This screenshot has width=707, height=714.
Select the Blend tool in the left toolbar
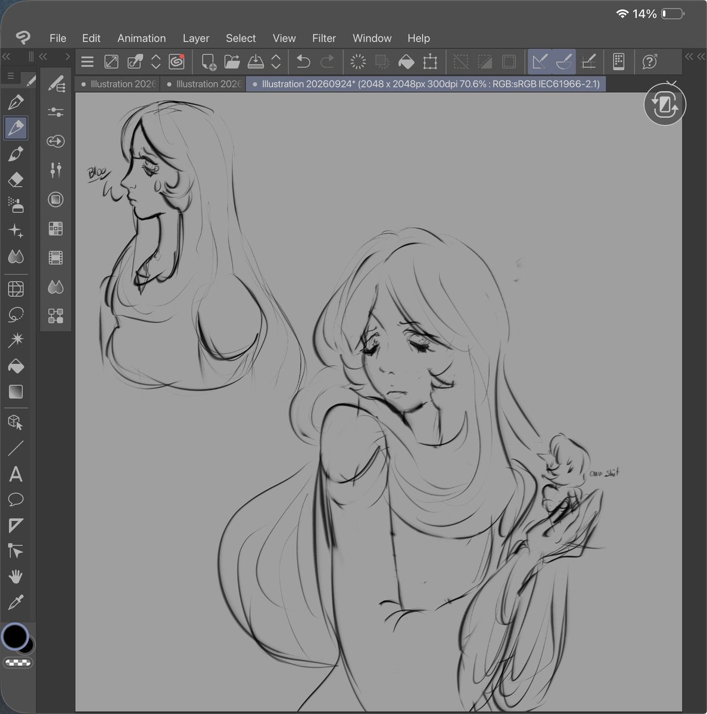click(16, 257)
